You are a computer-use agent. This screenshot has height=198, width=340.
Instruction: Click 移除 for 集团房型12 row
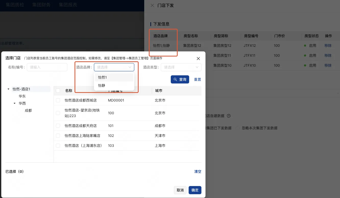pos(328,46)
